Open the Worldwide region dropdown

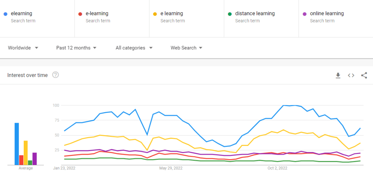point(23,48)
